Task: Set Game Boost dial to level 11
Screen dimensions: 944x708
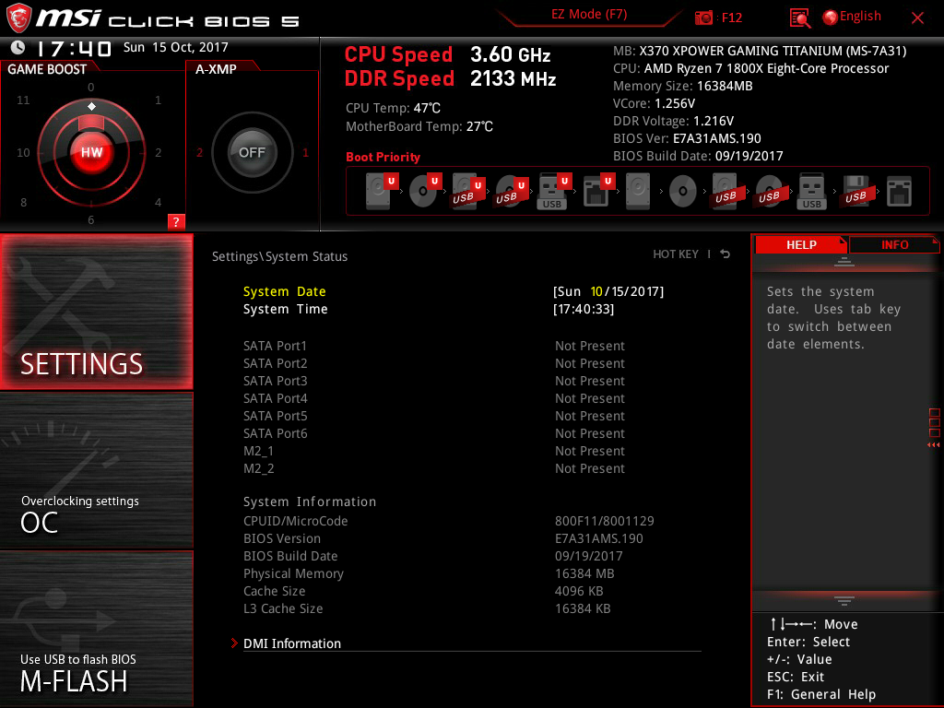Action: point(23,100)
